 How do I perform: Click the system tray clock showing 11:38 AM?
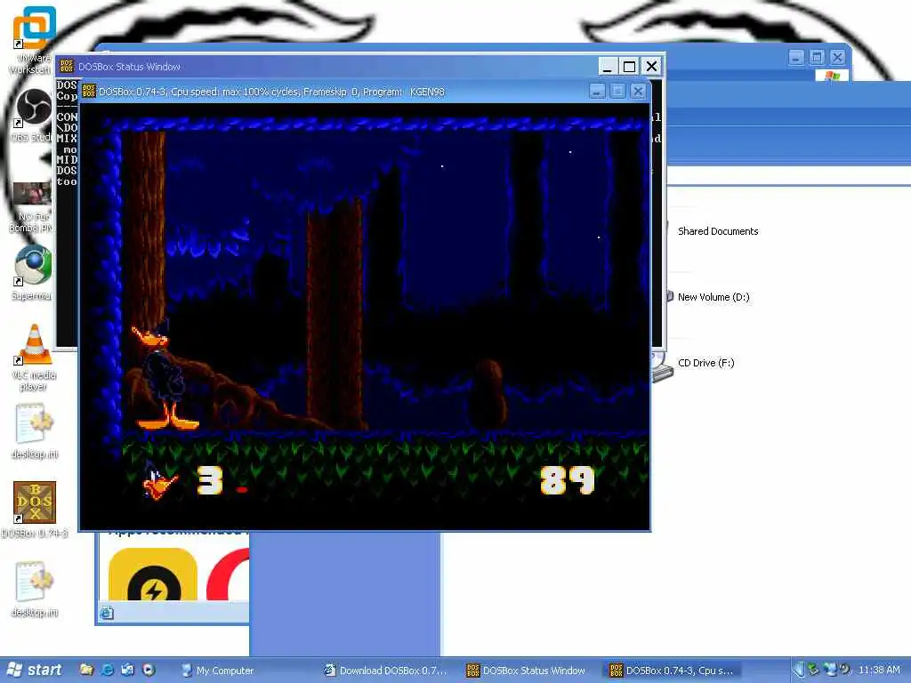coord(878,671)
